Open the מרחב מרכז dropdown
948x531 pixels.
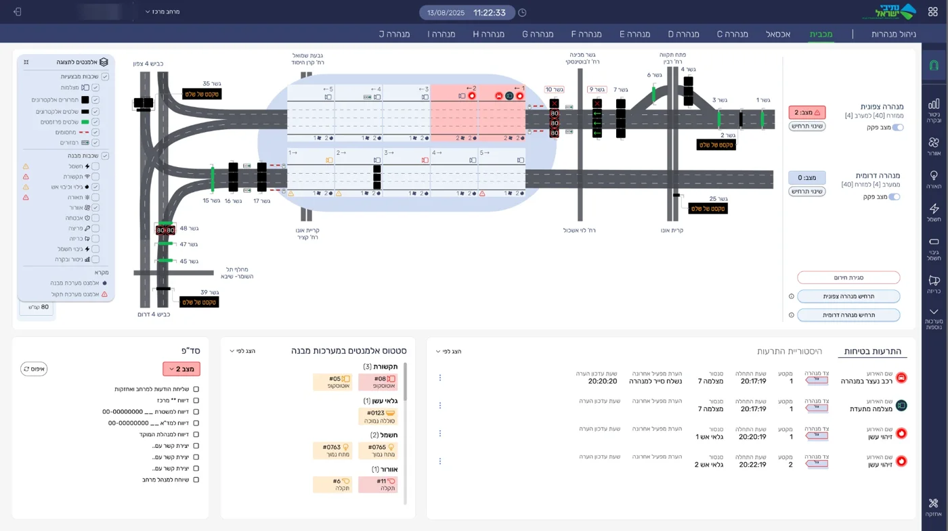163,12
